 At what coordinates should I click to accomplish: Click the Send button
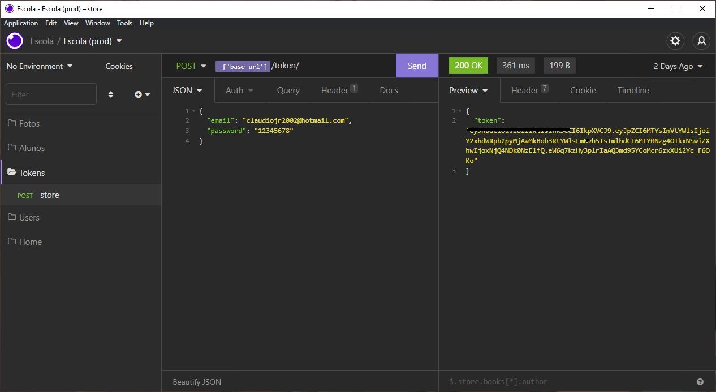(x=417, y=66)
